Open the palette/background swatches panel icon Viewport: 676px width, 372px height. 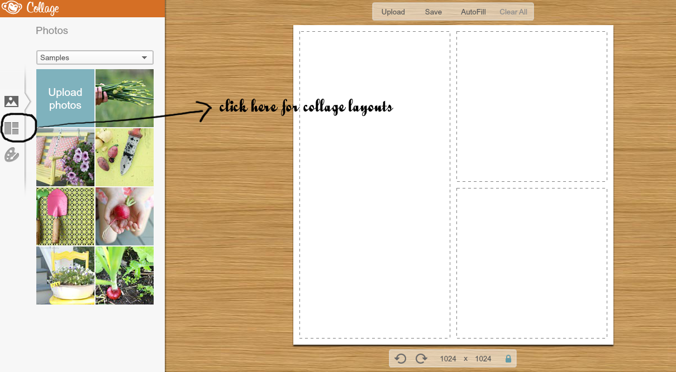(12, 155)
